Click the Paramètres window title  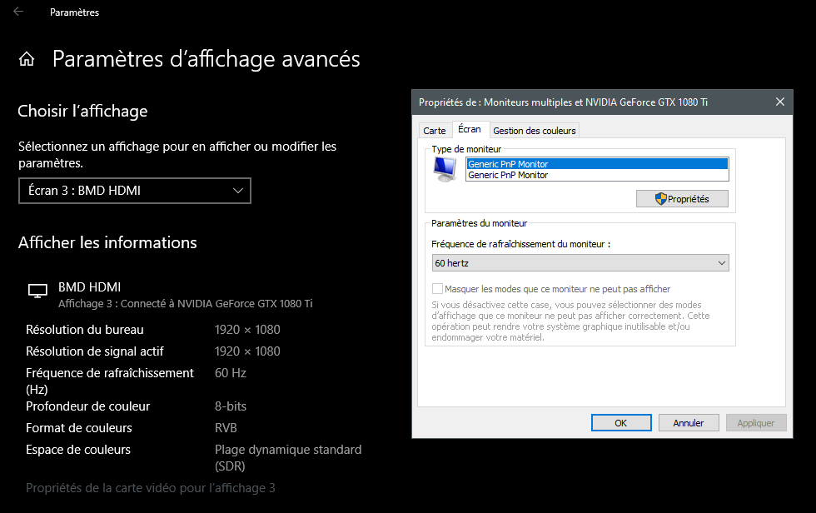click(74, 12)
